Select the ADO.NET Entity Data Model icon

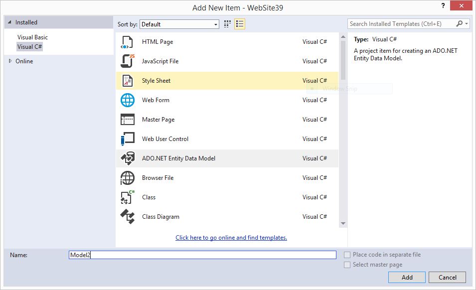(127, 158)
